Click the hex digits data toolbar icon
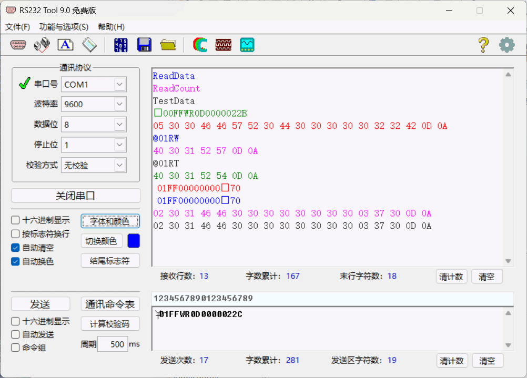The image size is (527, 378). [x=120, y=45]
